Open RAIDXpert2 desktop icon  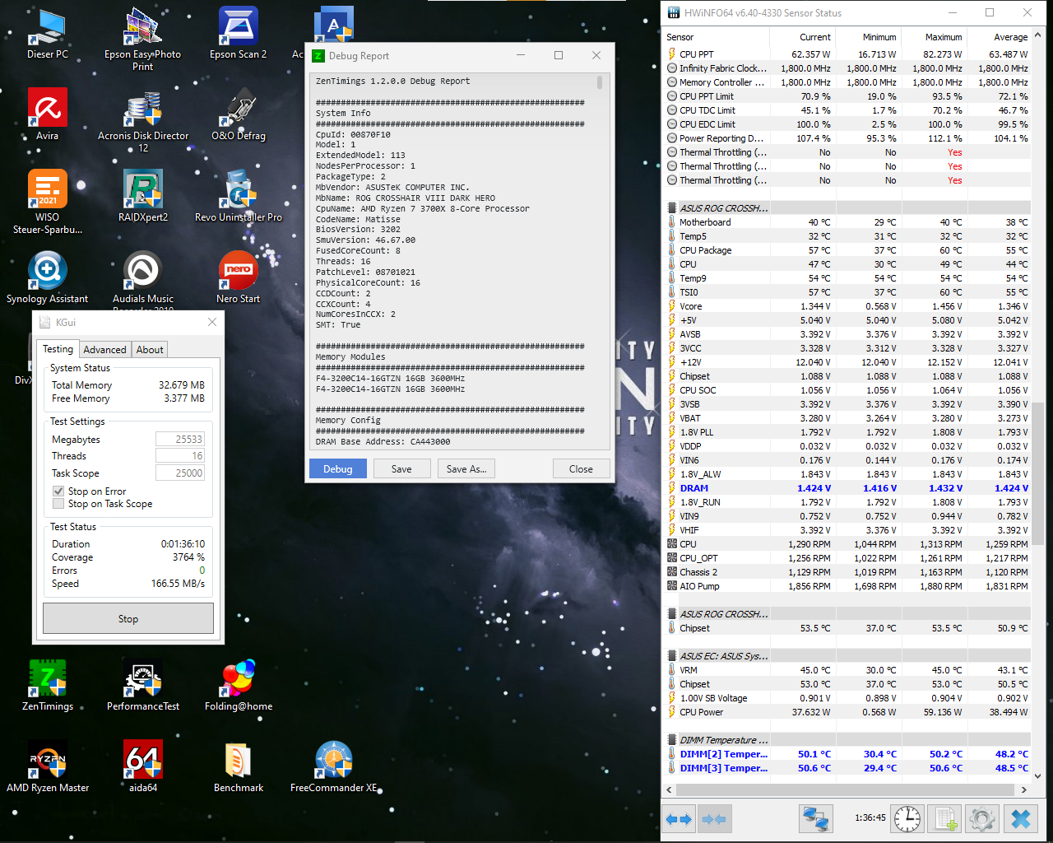tap(142, 196)
